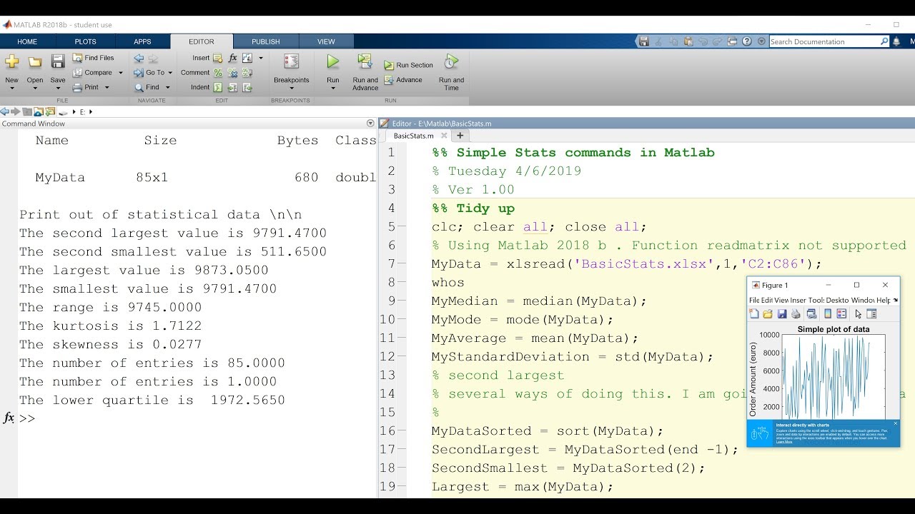The width and height of the screenshot is (915, 514).
Task: Click the Command Window prompt line
Action: pos(197,418)
